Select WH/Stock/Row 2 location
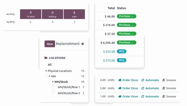The image size is (187, 106). 69,93
